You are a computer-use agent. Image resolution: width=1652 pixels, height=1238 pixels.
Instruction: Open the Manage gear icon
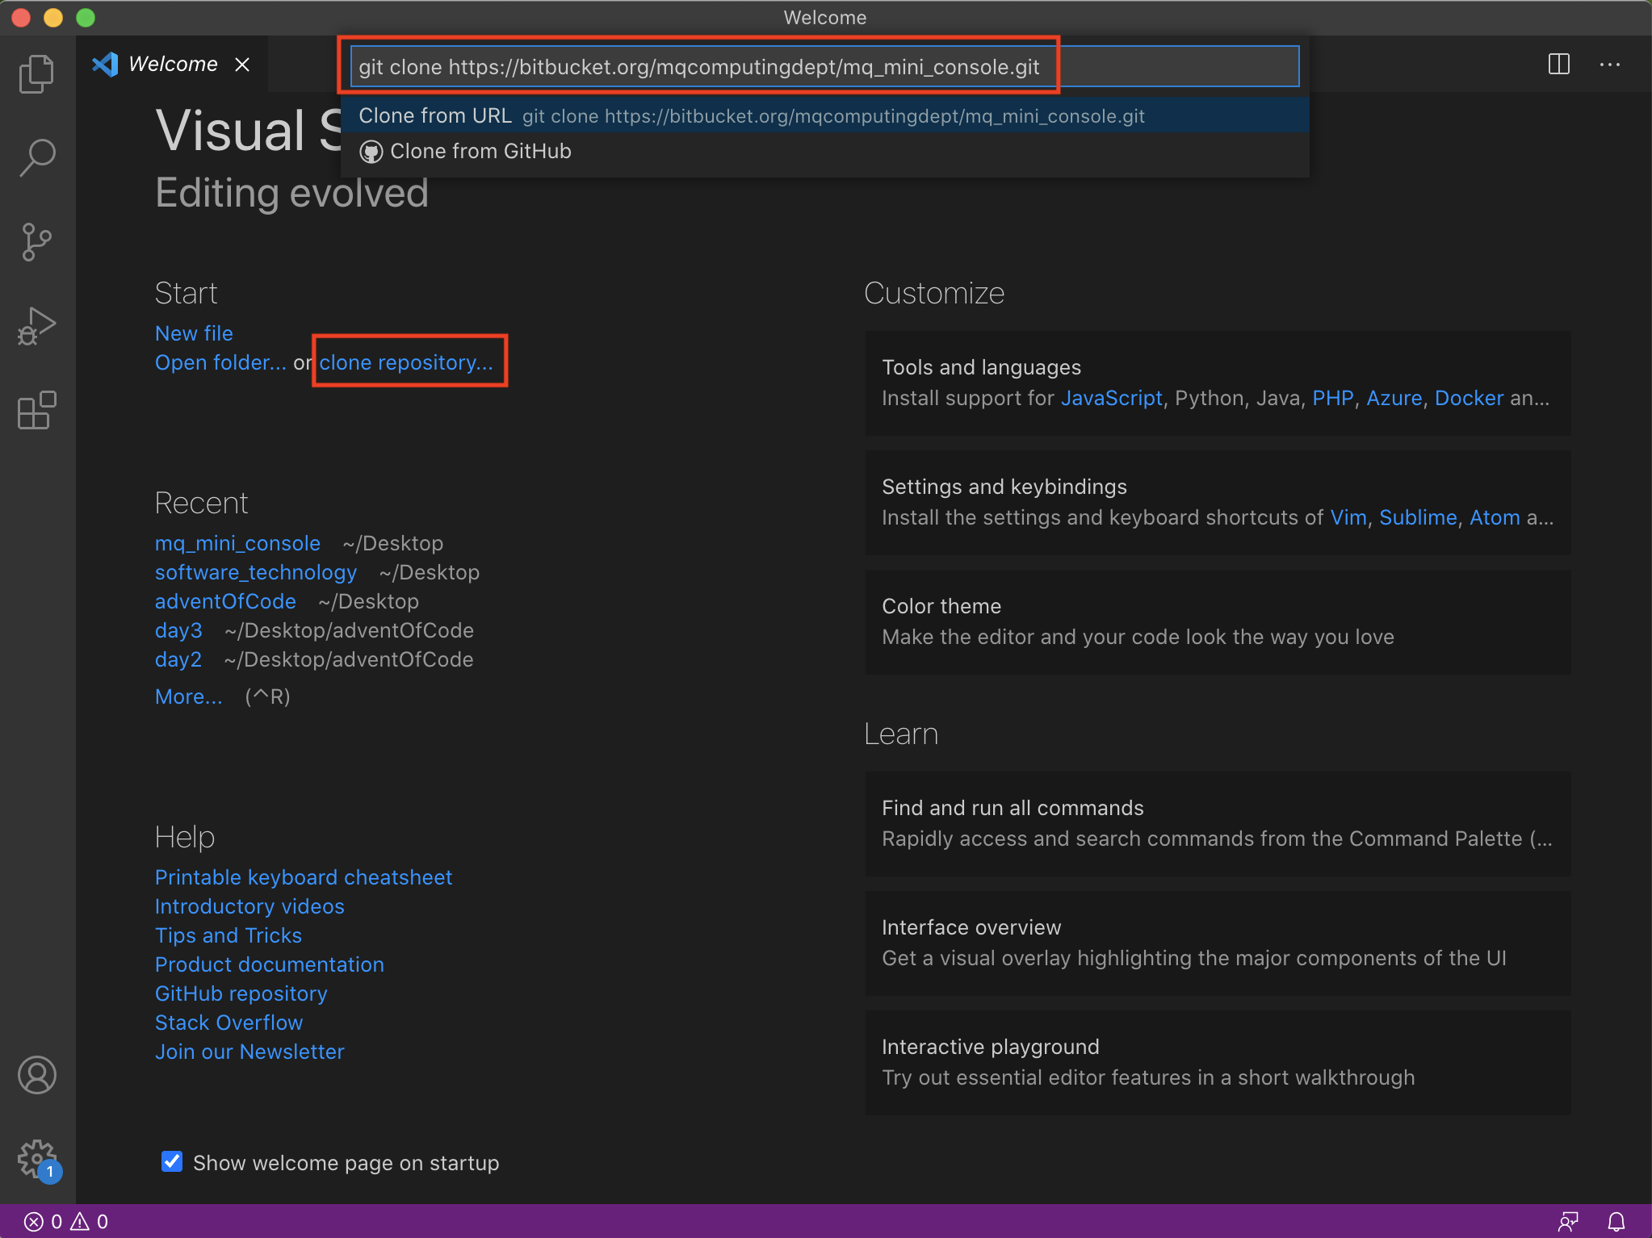coord(37,1159)
